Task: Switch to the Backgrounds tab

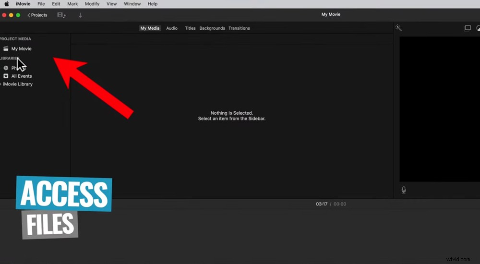Action: 212,28
